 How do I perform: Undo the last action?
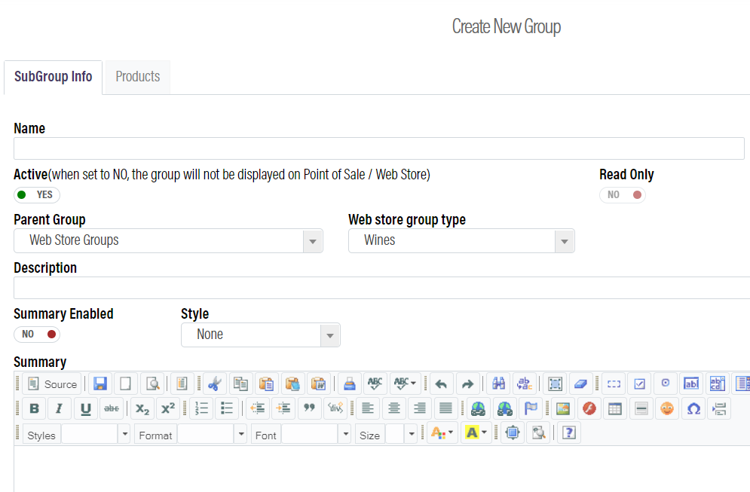pos(441,384)
